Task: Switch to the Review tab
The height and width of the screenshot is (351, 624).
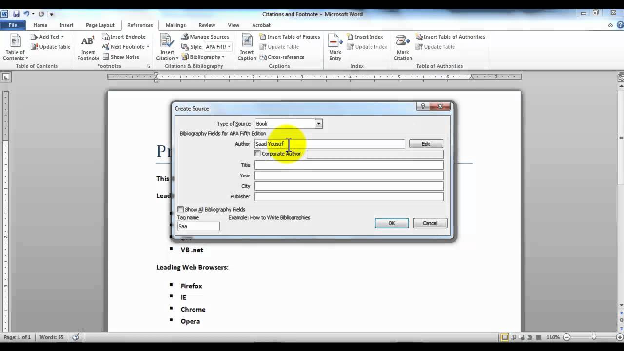Action: coord(207,25)
